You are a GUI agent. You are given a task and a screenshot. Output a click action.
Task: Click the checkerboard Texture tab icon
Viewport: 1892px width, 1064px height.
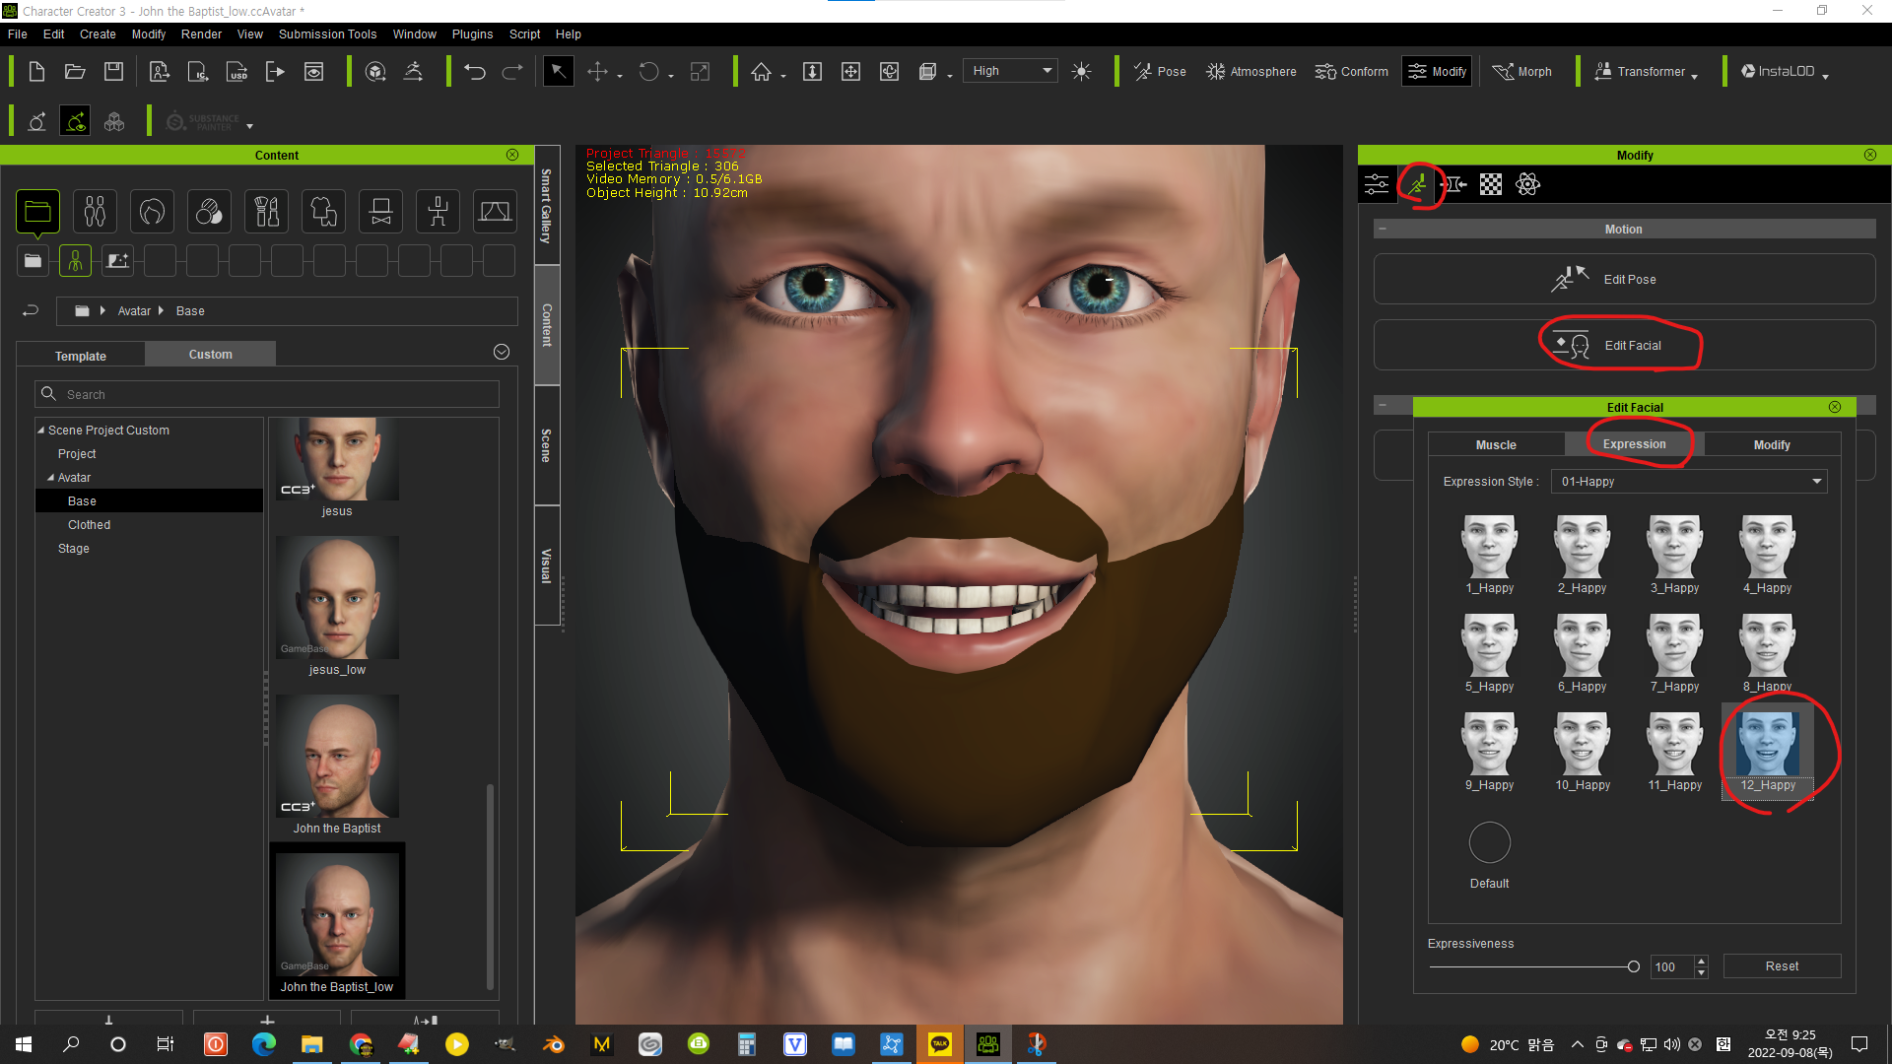click(1490, 184)
